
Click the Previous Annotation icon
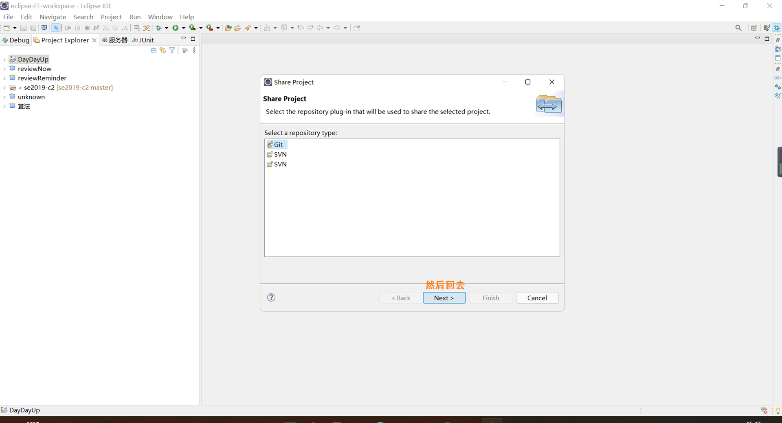pos(284,28)
